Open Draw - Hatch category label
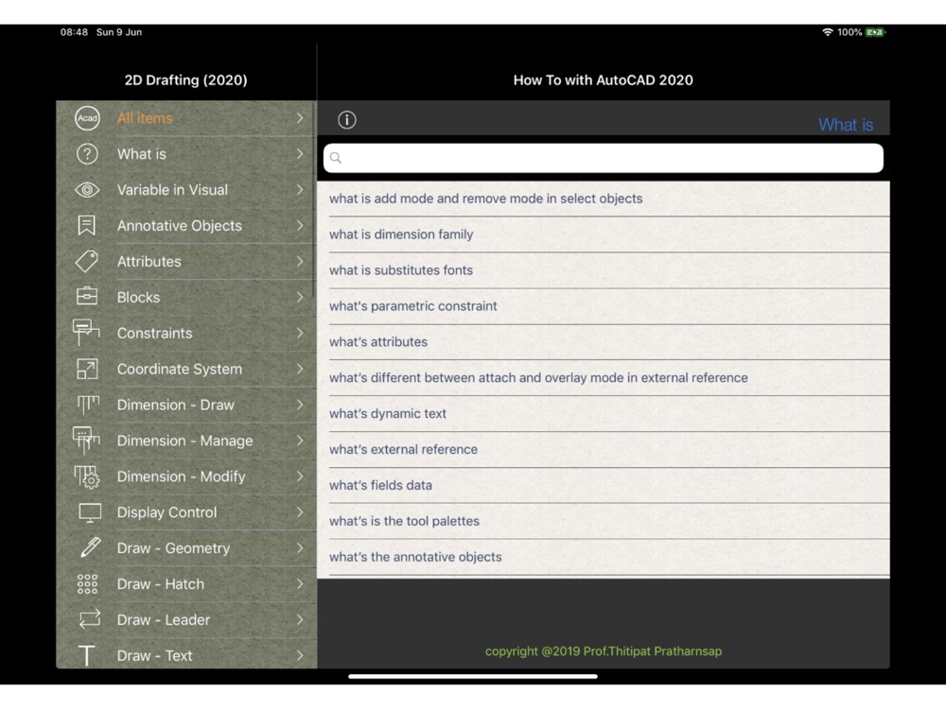The height and width of the screenshot is (709, 946). [161, 583]
